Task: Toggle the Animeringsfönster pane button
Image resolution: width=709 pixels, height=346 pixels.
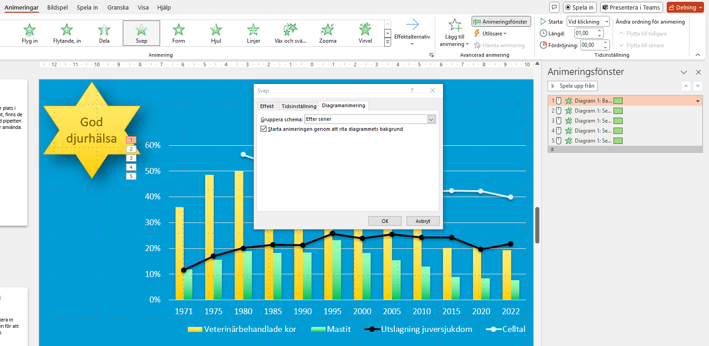Action: point(501,21)
